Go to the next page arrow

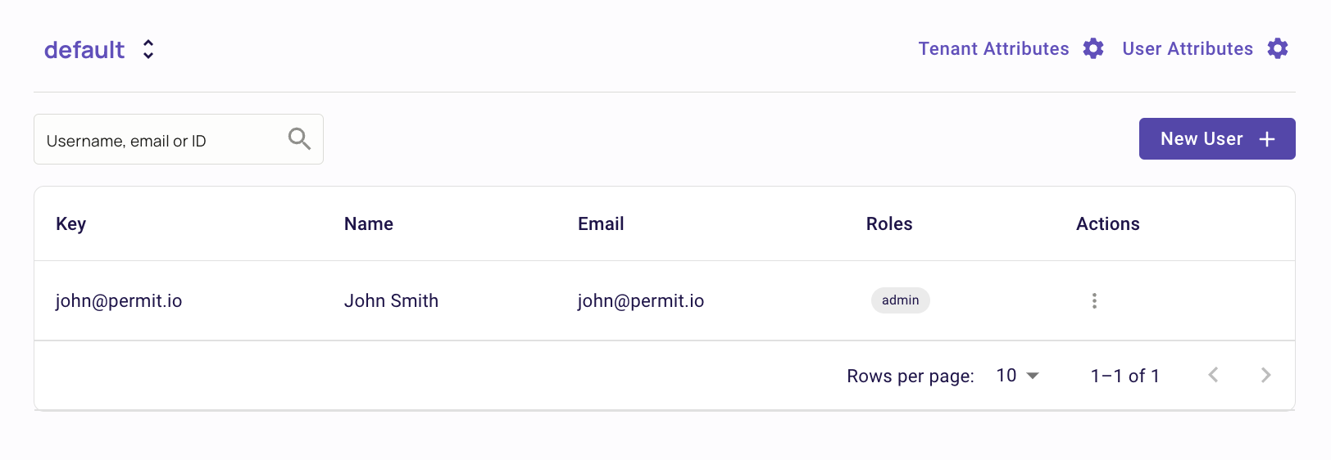pyautogui.click(x=1266, y=375)
